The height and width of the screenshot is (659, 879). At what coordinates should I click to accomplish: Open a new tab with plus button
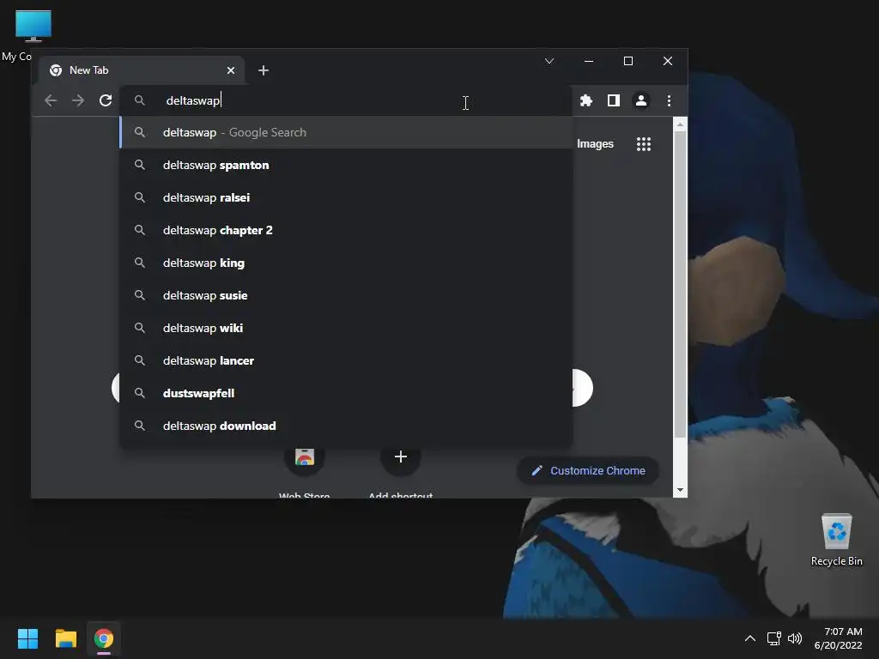coord(264,70)
